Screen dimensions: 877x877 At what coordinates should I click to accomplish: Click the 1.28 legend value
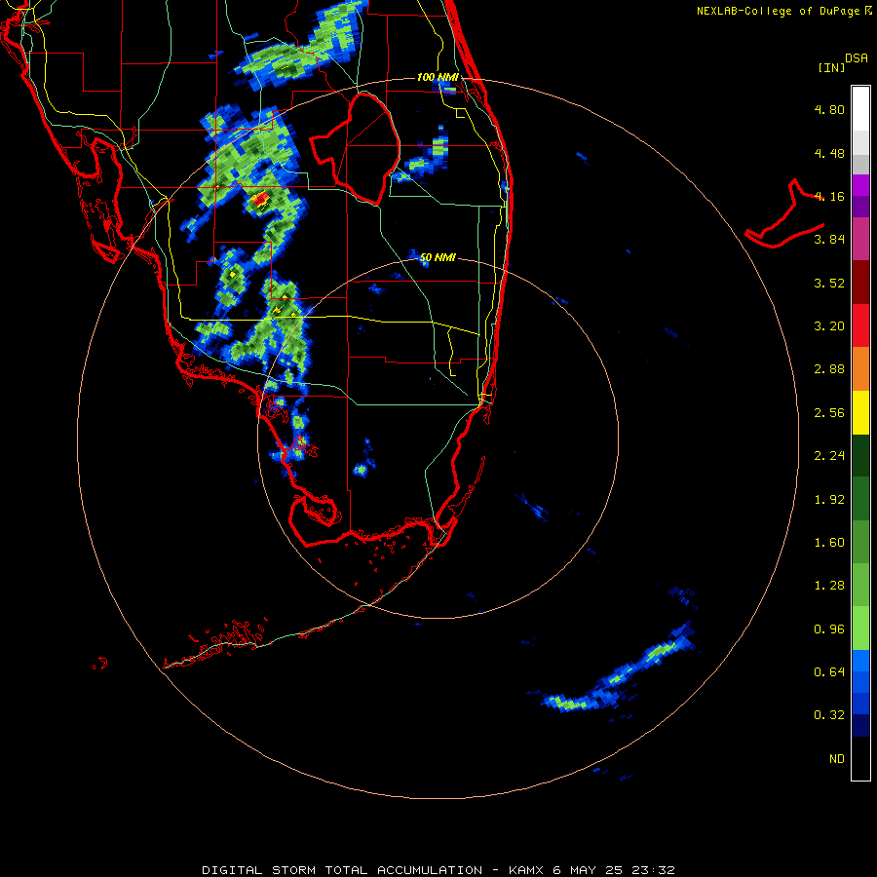point(829,586)
